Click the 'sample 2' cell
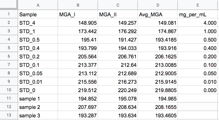The image size is (219, 120). point(38,107)
